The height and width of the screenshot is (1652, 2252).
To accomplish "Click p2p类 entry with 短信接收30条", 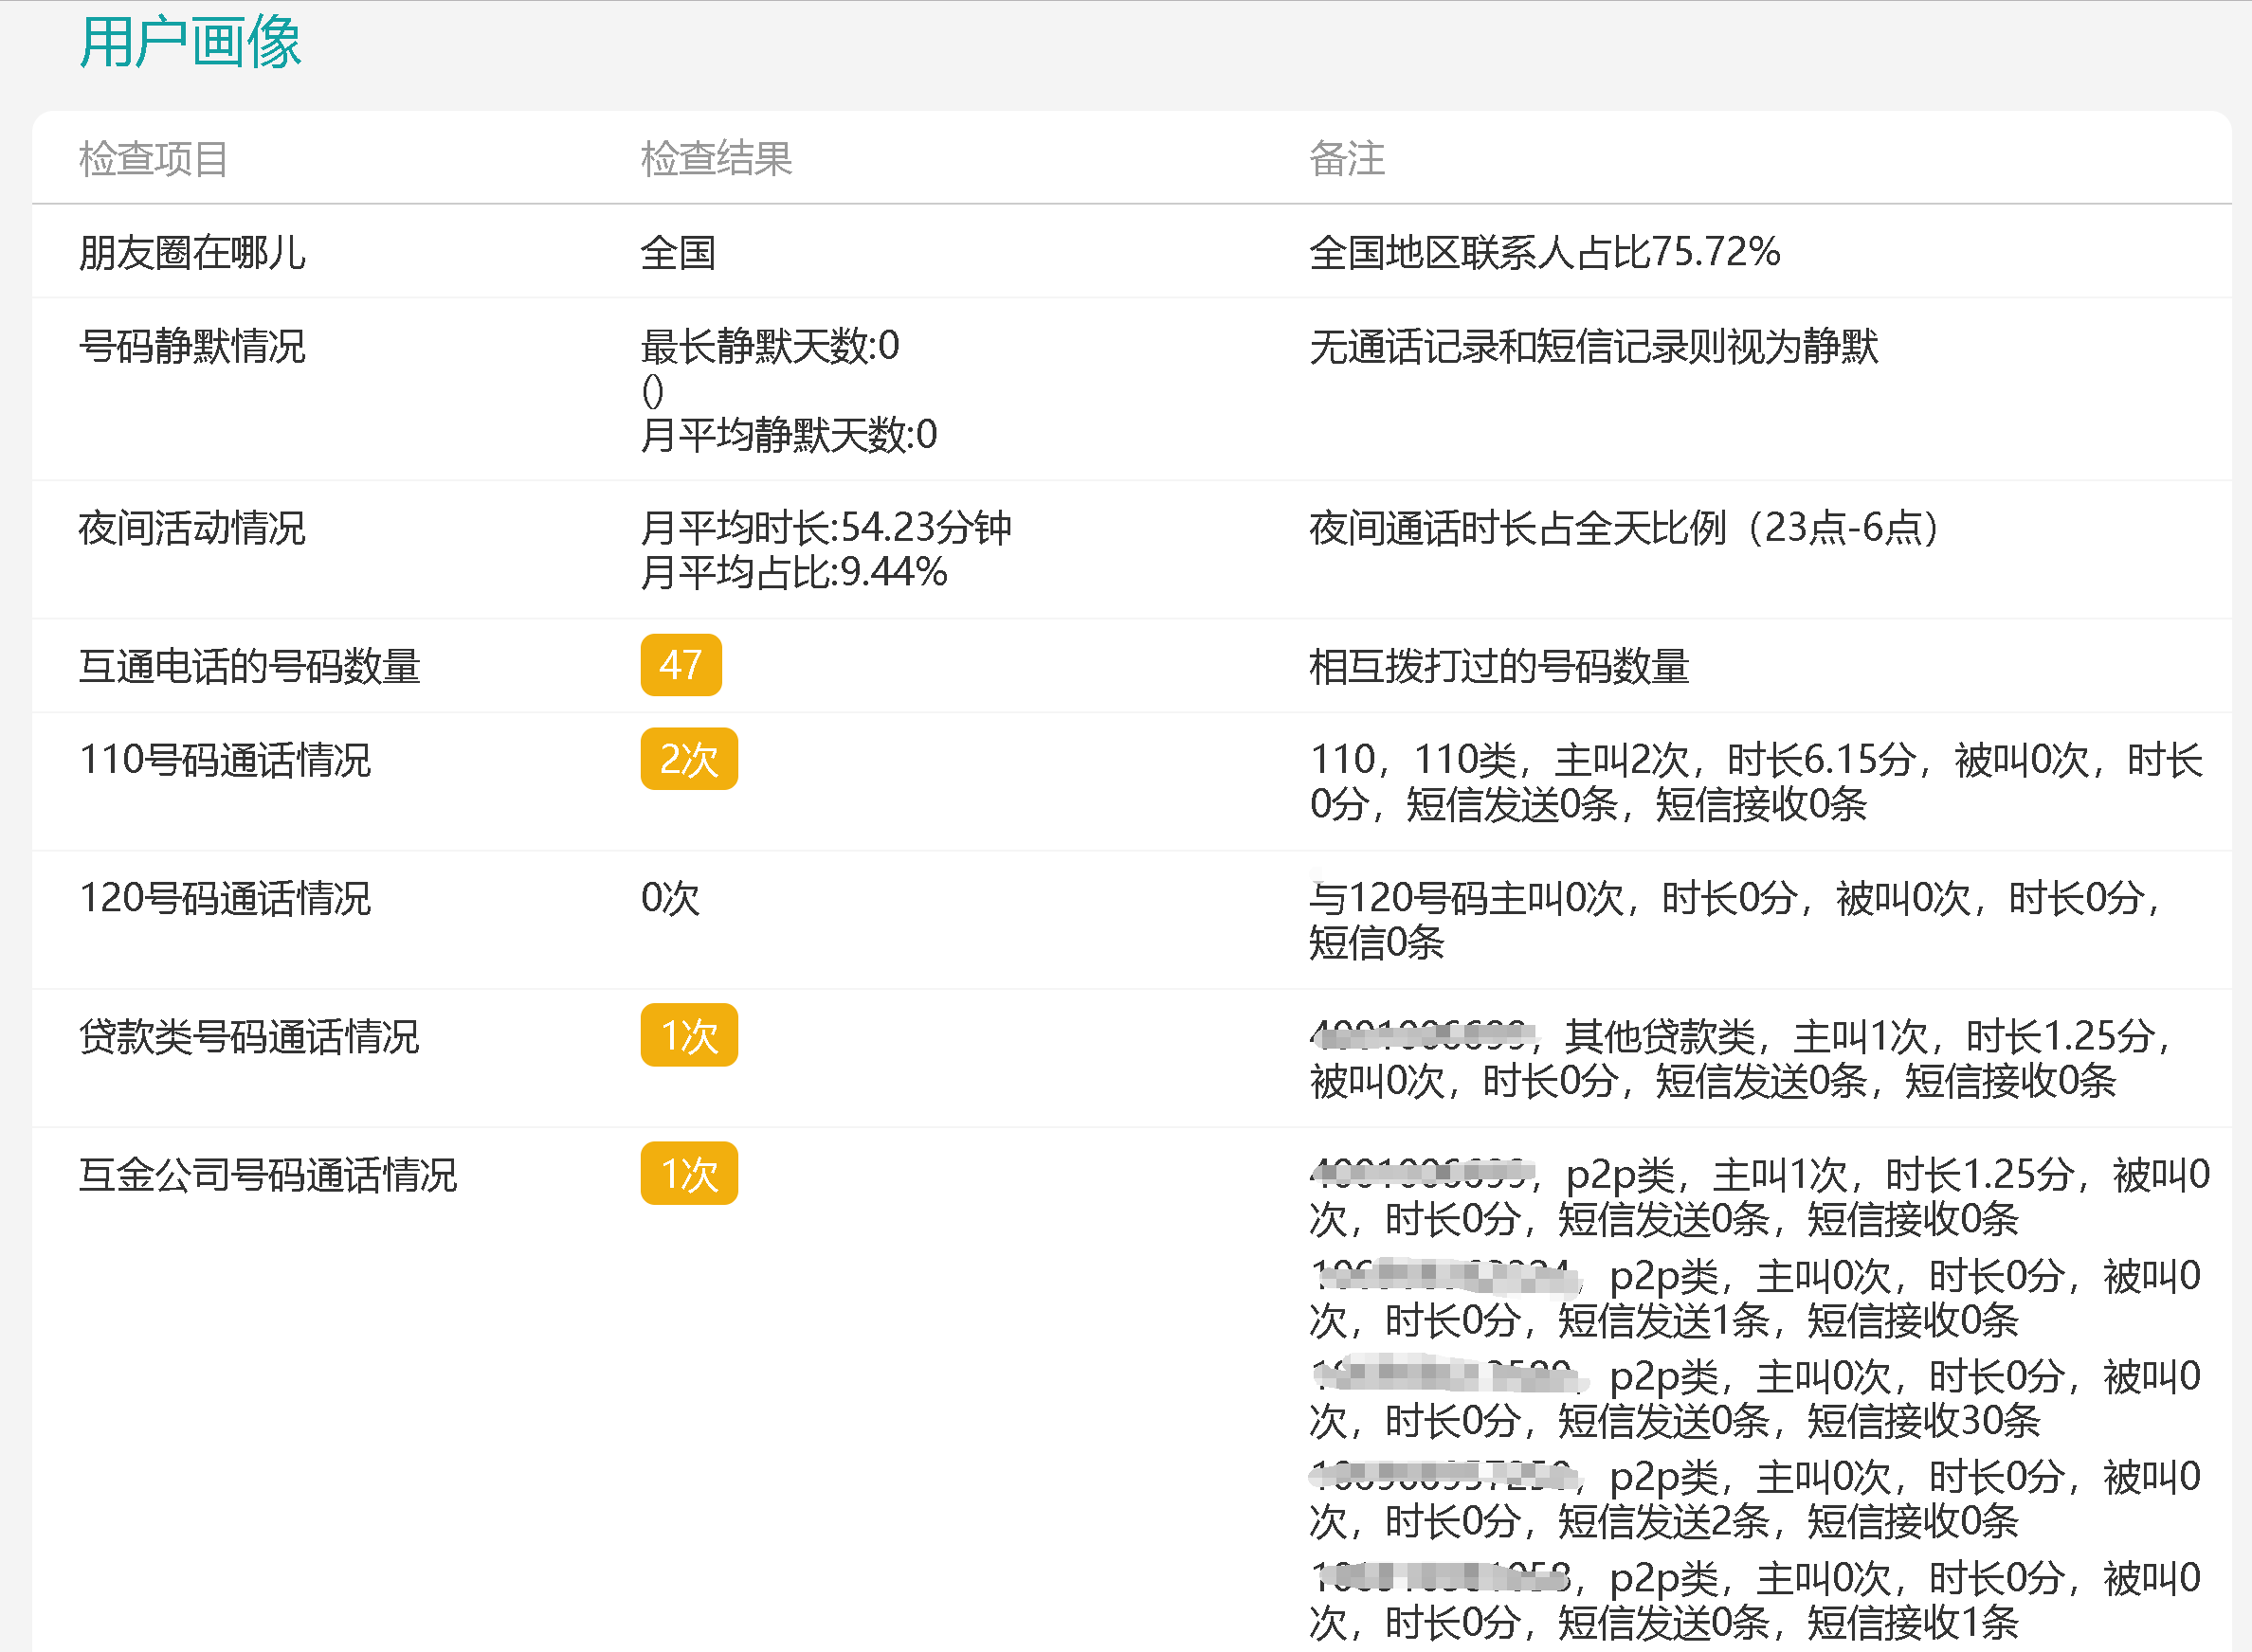I will (1755, 1398).
